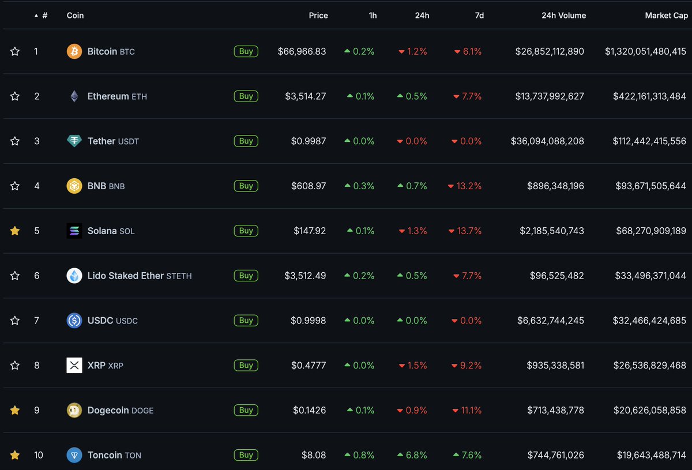
Task: Click the Lido Staked Ether logo
Action: coord(74,276)
